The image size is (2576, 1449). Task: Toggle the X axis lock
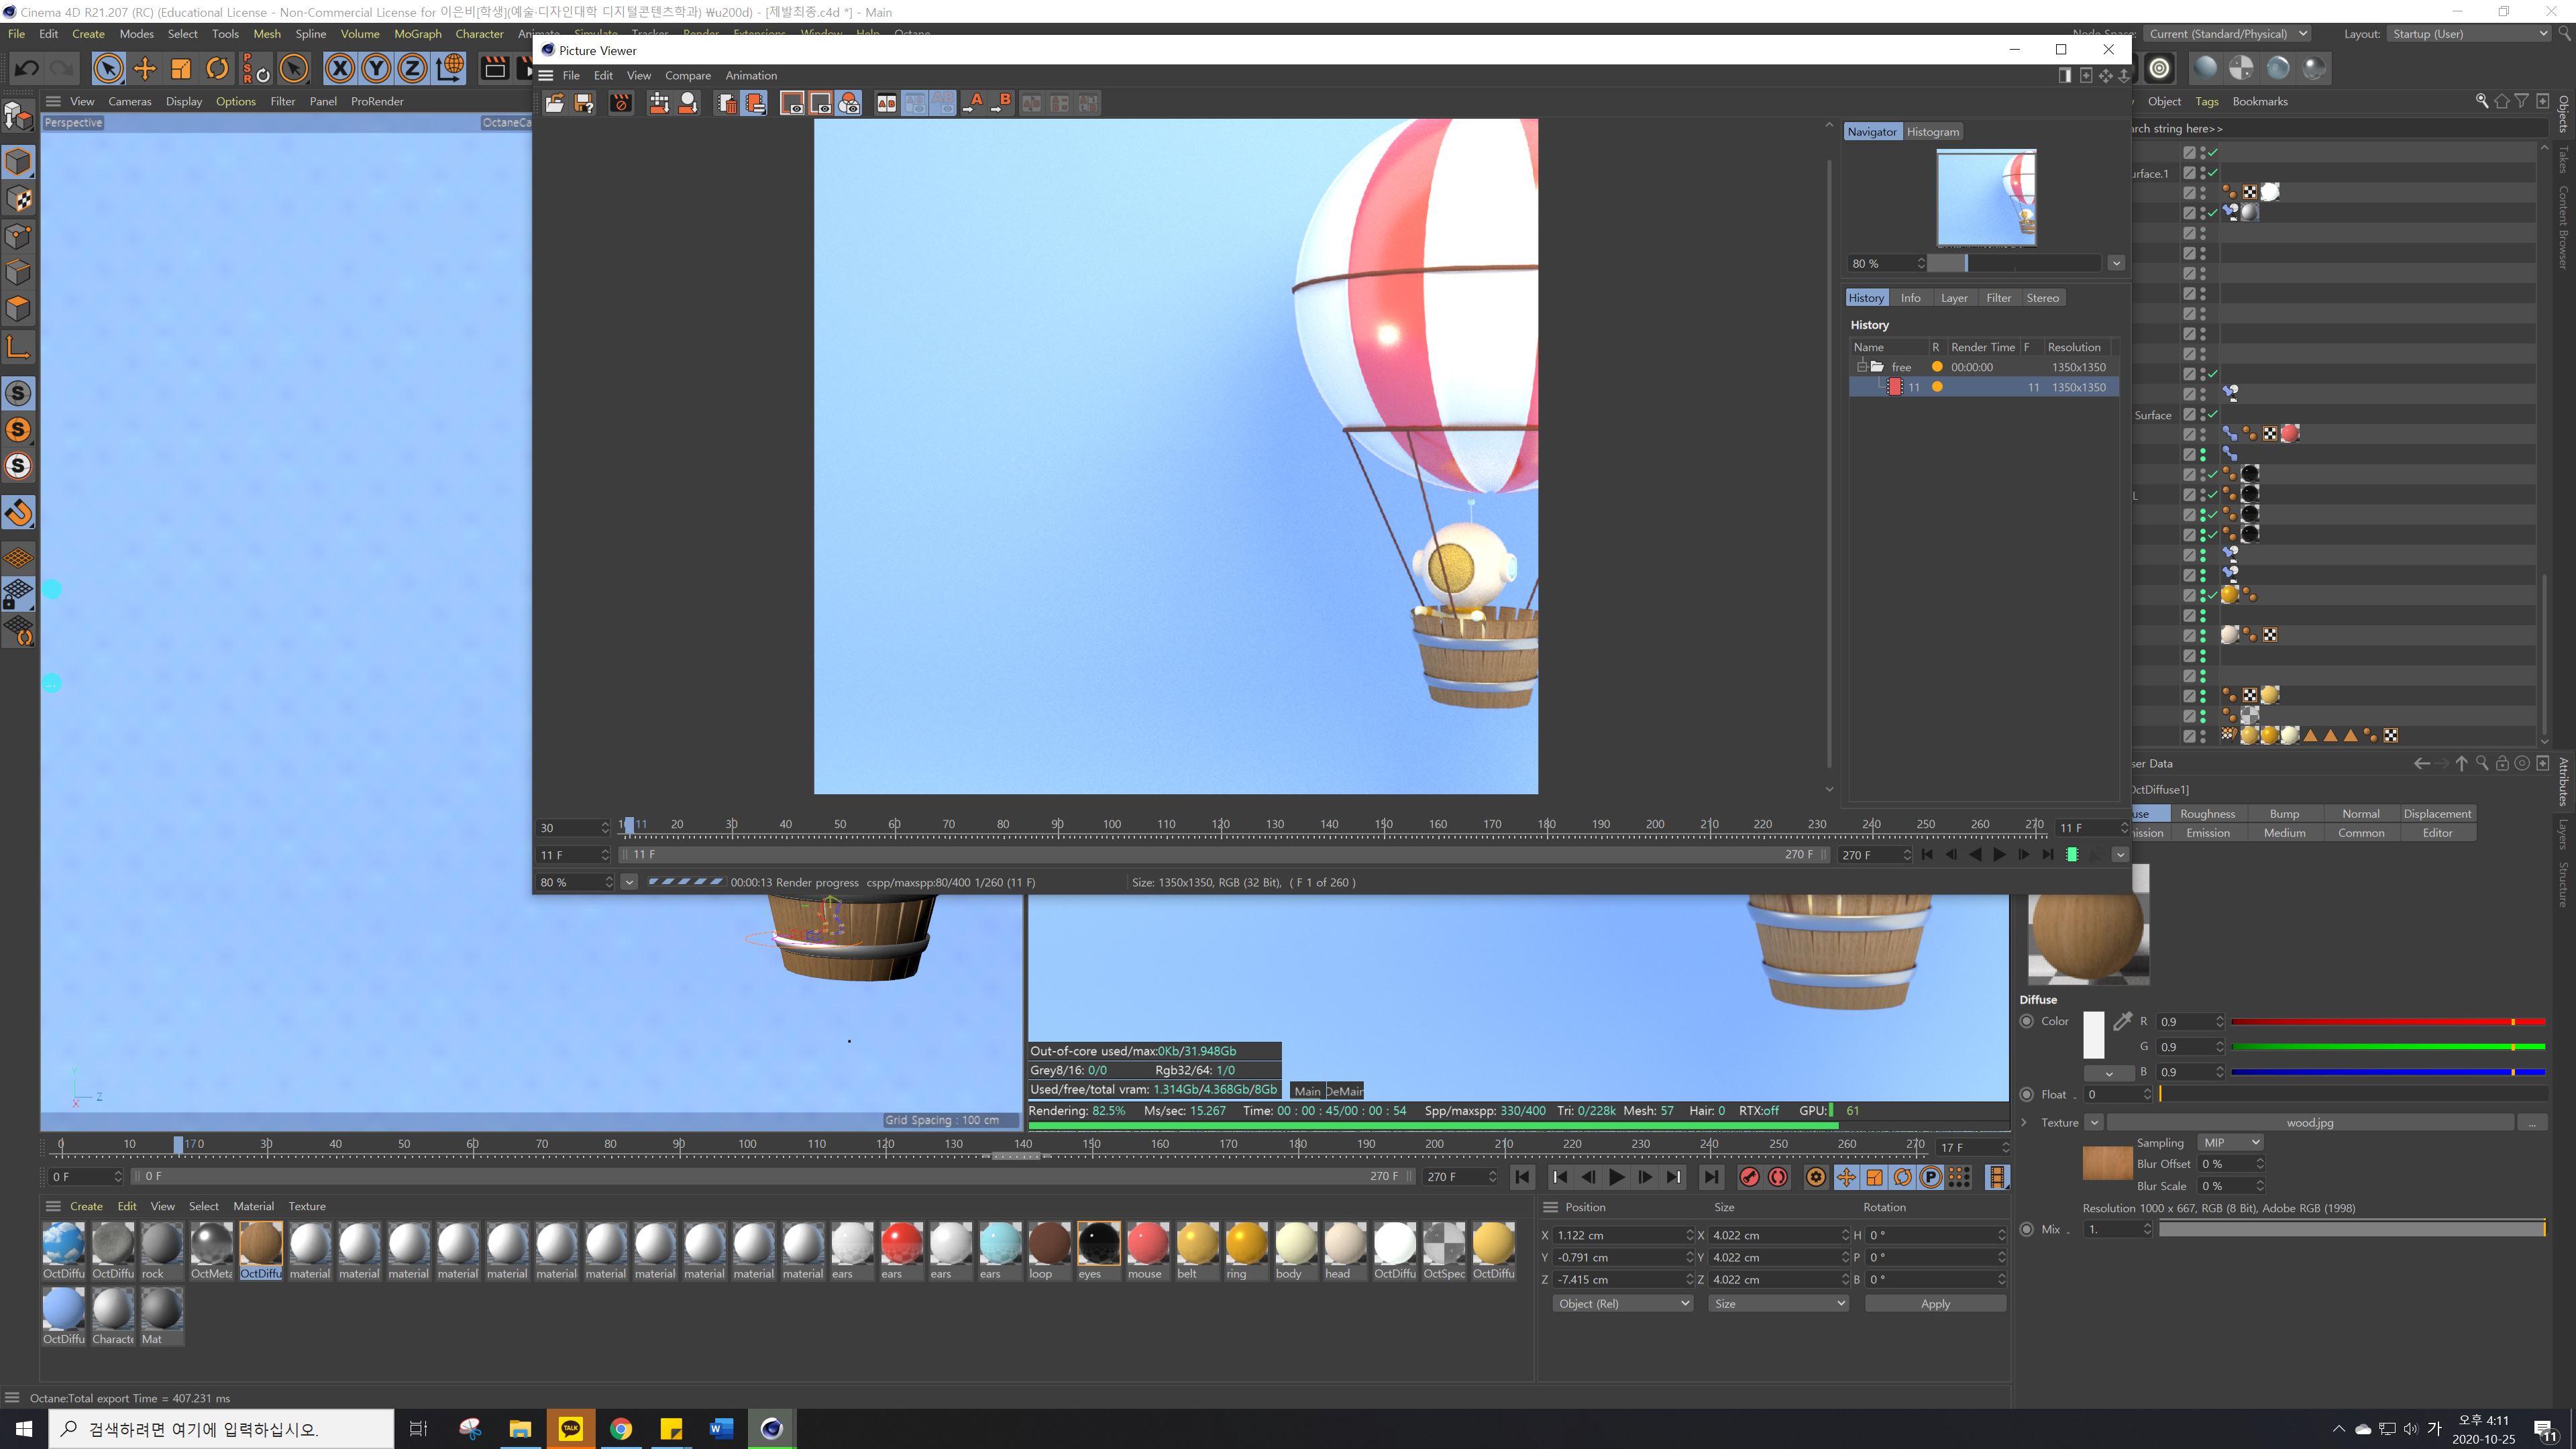coord(340,68)
